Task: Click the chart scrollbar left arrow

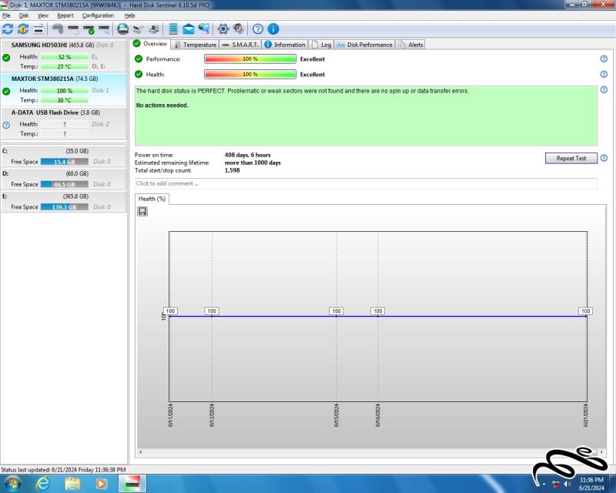Action: click(141, 452)
